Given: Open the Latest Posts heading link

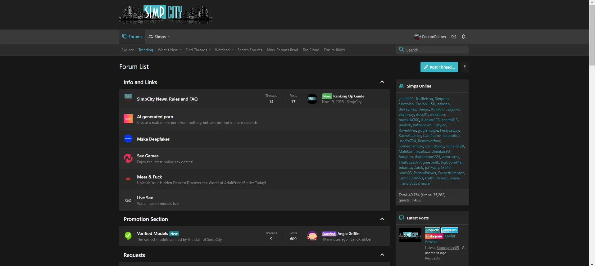Looking at the screenshot, I should click(x=418, y=218).
